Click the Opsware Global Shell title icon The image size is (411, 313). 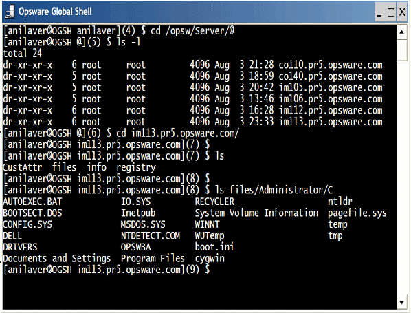click(x=10, y=12)
